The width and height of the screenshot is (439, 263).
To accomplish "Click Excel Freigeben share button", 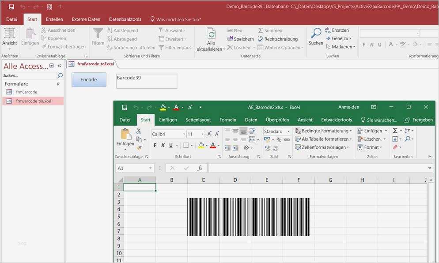I will click(x=418, y=120).
